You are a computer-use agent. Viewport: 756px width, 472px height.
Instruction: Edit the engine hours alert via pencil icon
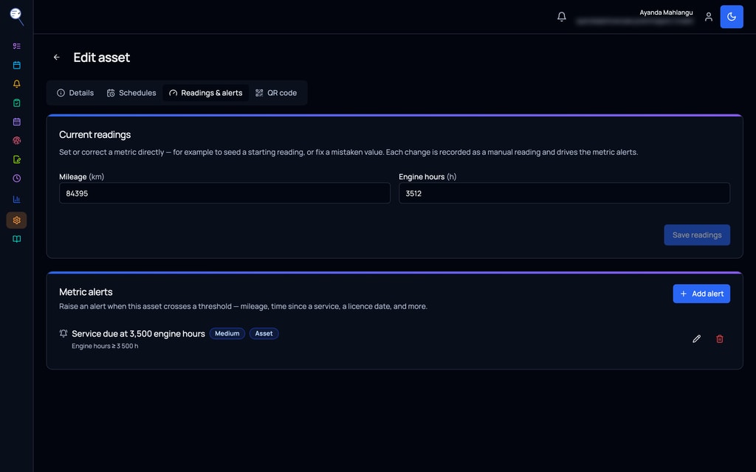[x=696, y=339]
